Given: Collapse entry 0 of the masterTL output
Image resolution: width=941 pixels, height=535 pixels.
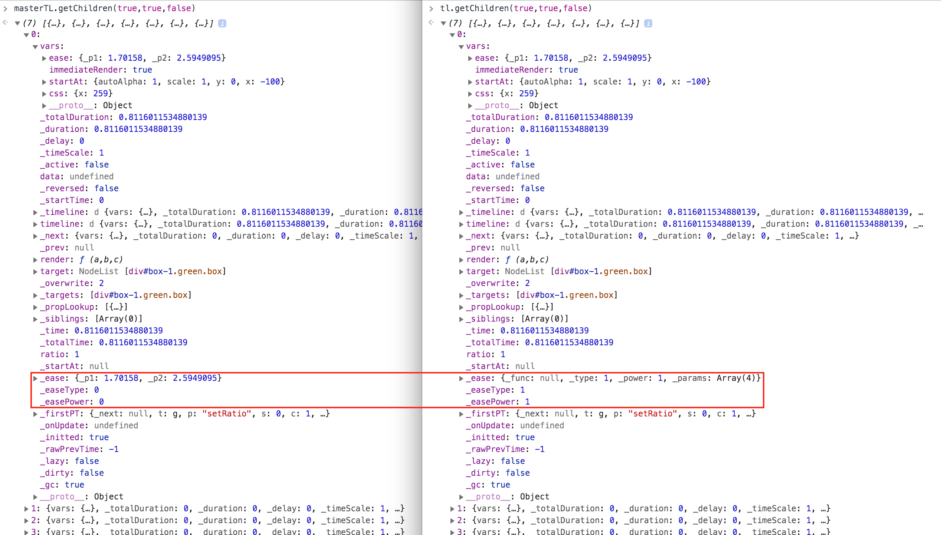Looking at the screenshot, I should 26,34.
